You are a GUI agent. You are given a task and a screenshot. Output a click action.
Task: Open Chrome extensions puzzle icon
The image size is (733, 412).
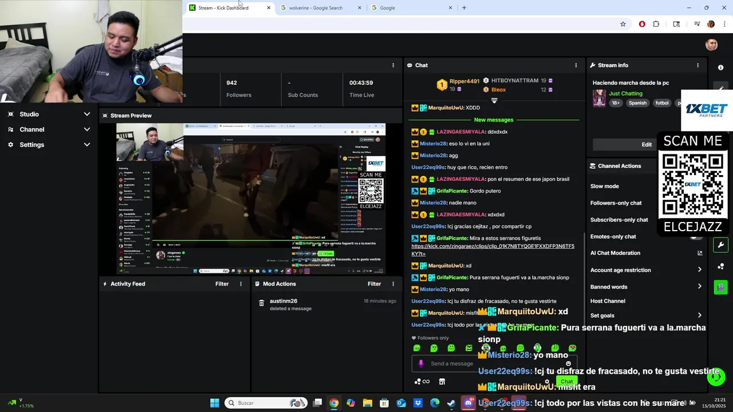pos(656,24)
